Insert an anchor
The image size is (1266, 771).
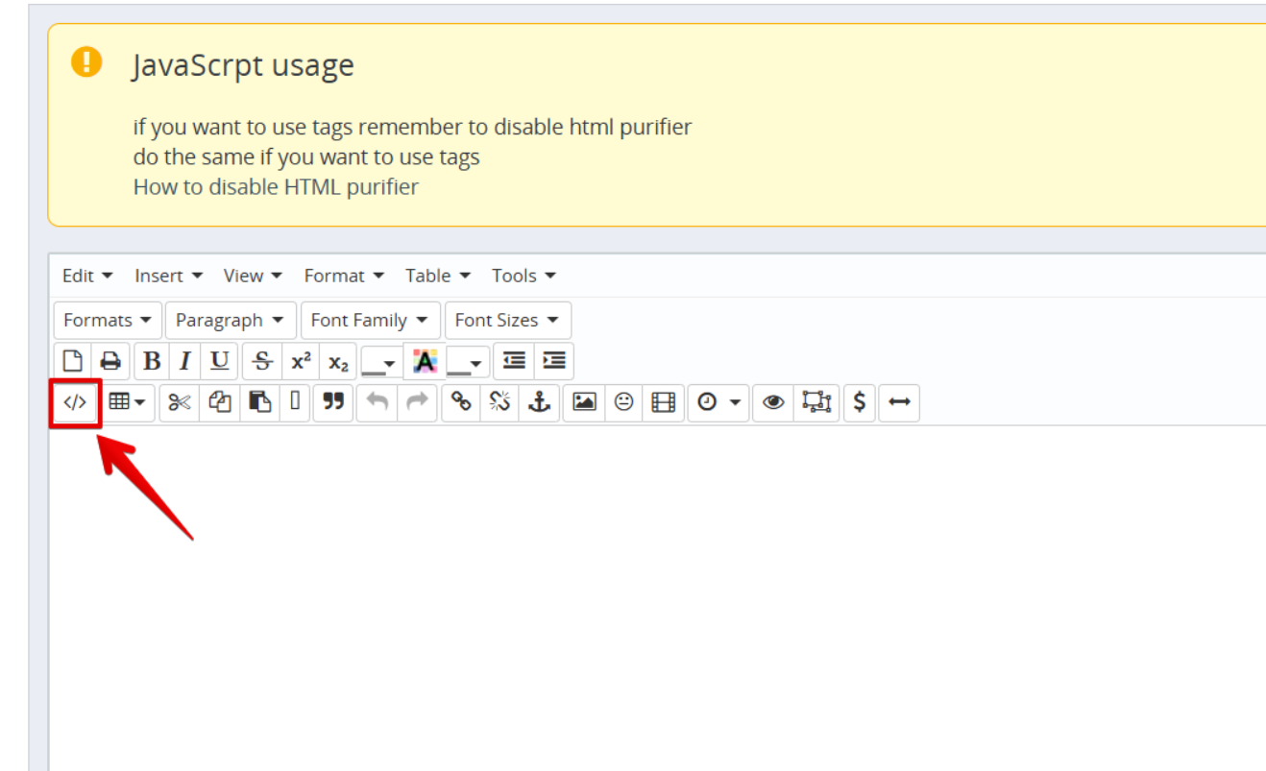[x=540, y=402]
